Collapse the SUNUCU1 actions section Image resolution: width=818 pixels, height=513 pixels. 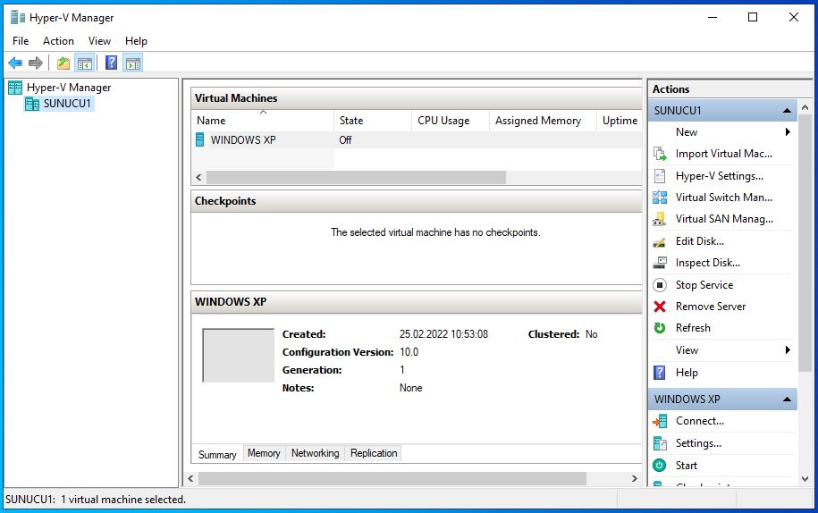787,111
